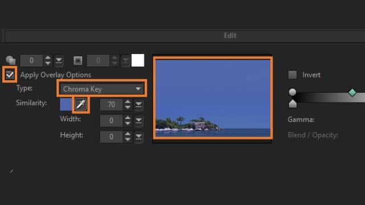Click the Height value input field
The width and height of the screenshot is (365, 205).
click(x=111, y=137)
